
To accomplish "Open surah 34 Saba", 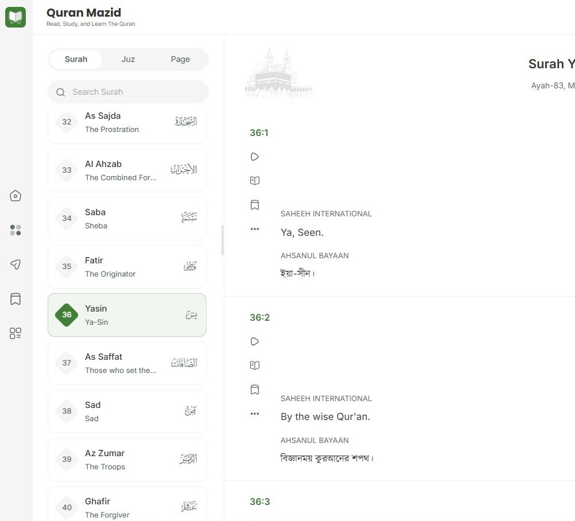I will [x=127, y=219].
